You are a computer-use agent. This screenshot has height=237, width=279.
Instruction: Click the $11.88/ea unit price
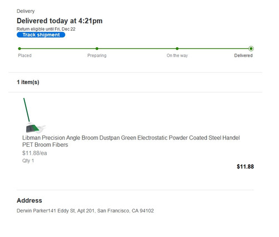click(35, 153)
